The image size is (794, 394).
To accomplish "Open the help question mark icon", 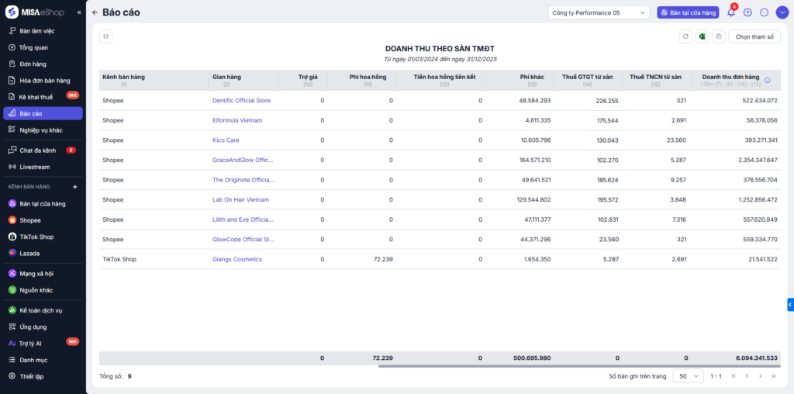I will (747, 12).
